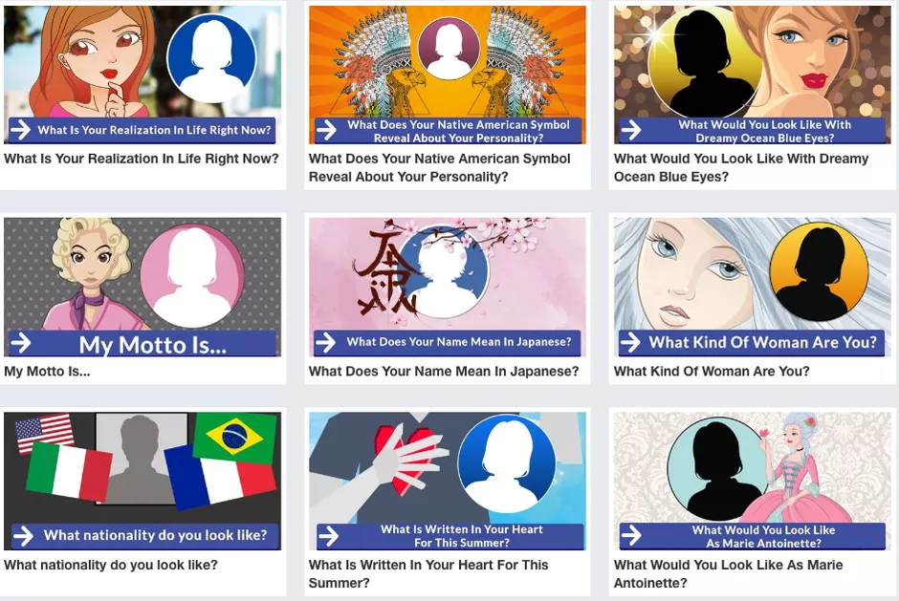The height and width of the screenshot is (601, 899).
Task: Open 'What Does Your Native American Symbol Reveal' title link
Action: point(439,167)
